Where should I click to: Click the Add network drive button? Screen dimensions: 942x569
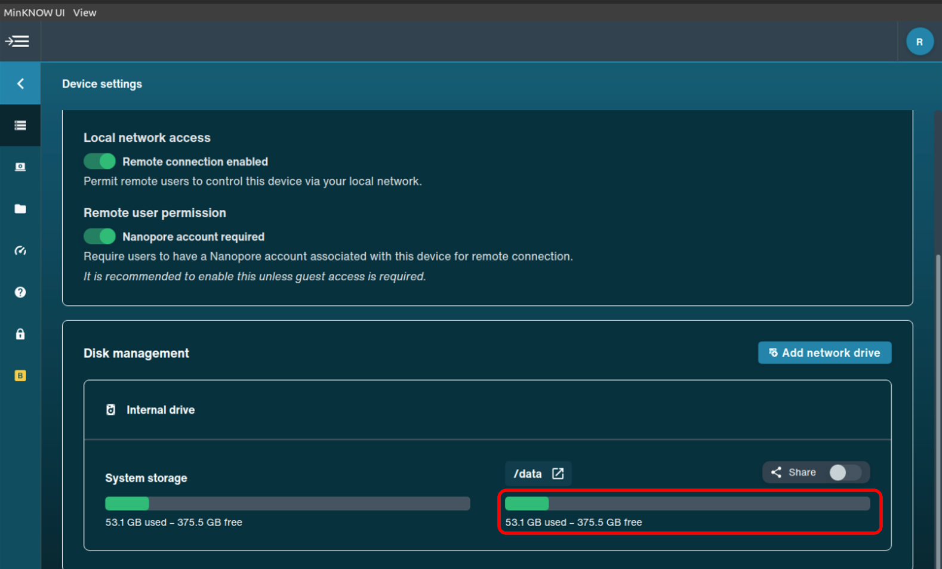[x=824, y=352]
